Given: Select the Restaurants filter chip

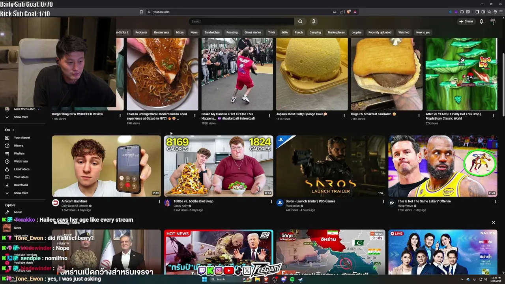Looking at the screenshot, I should (161, 32).
